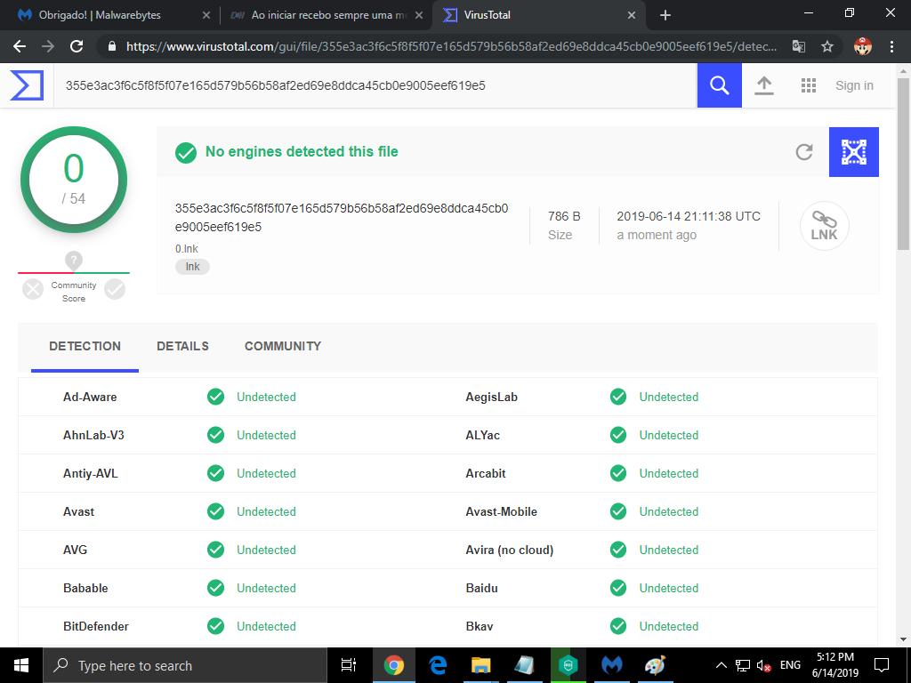Open Chrome from the taskbar

pyautogui.click(x=393, y=665)
